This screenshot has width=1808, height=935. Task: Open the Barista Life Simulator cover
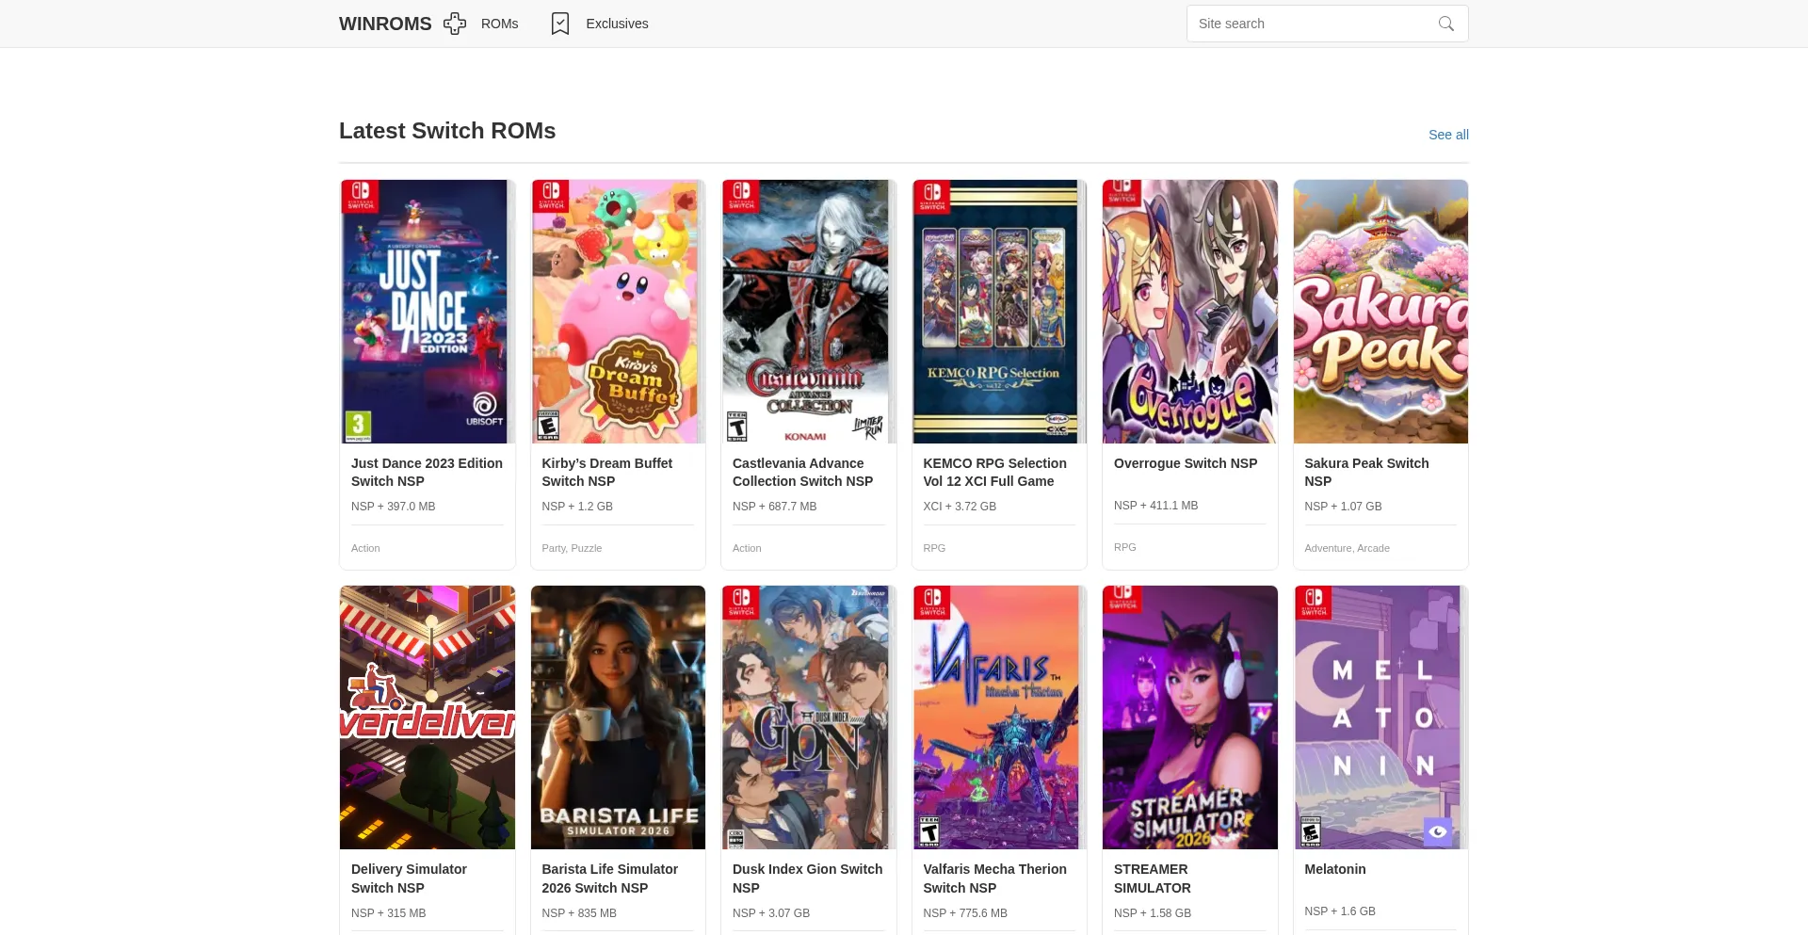point(618,717)
